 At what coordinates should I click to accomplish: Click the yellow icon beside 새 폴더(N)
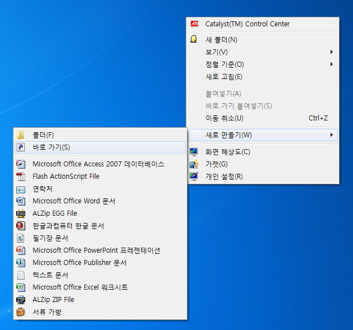click(194, 39)
